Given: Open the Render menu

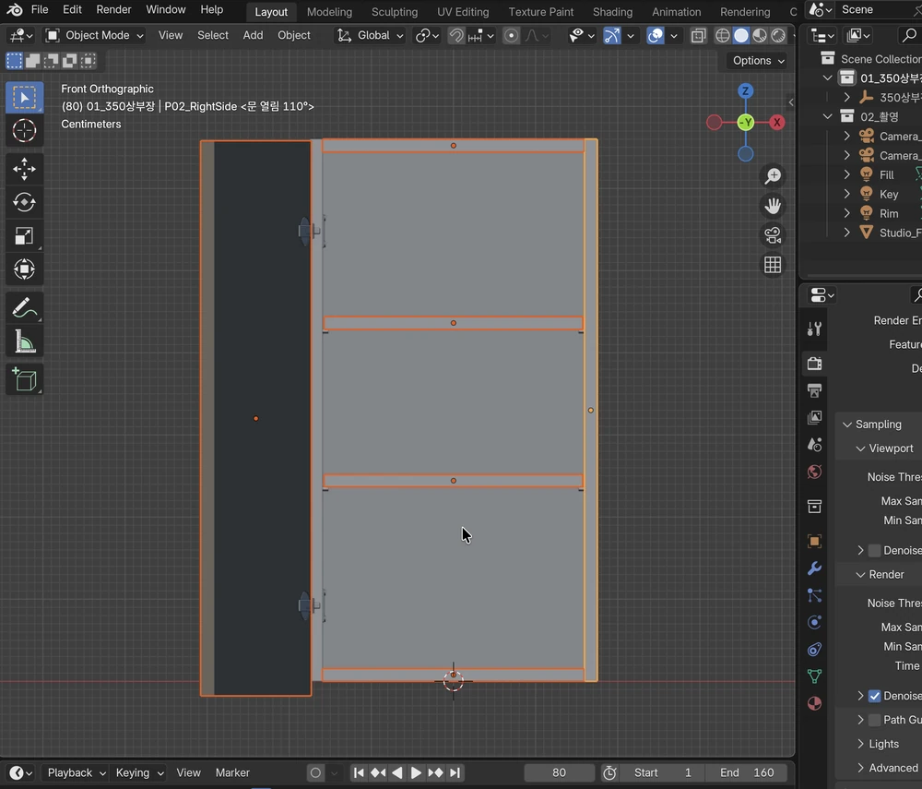Looking at the screenshot, I should 113,9.
